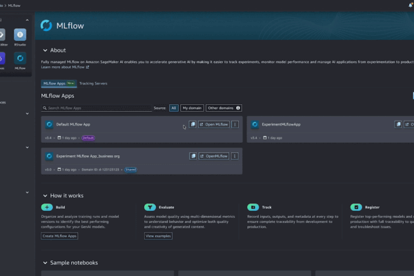
Task: Click Open MLflow for Default MLflow App
Action: pos(214,124)
